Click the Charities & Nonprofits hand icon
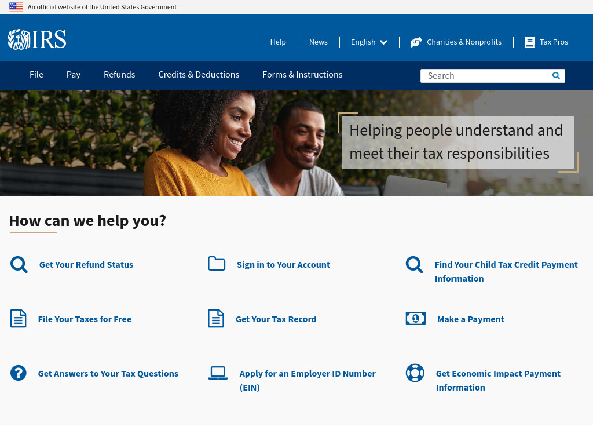The width and height of the screenshot is (593, 445). tap(416, 42)
